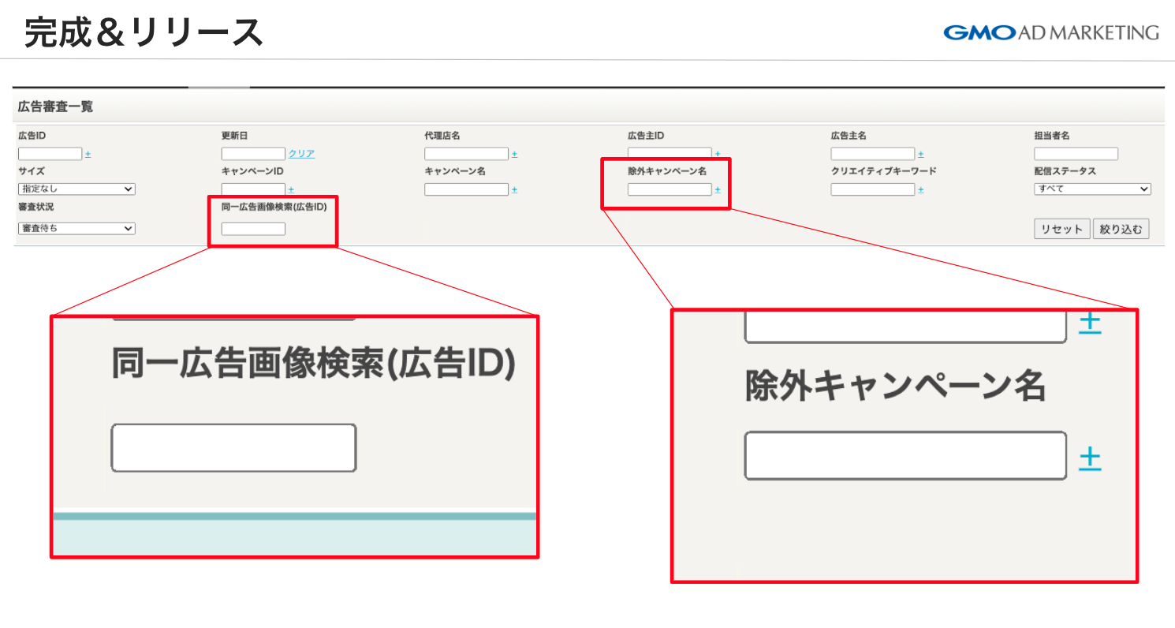Focus the 更新日 date input field
Image resolution: width=1175 pixels, height=628 pixels.
pos(253,154)
